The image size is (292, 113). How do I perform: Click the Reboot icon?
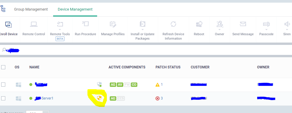199,24
